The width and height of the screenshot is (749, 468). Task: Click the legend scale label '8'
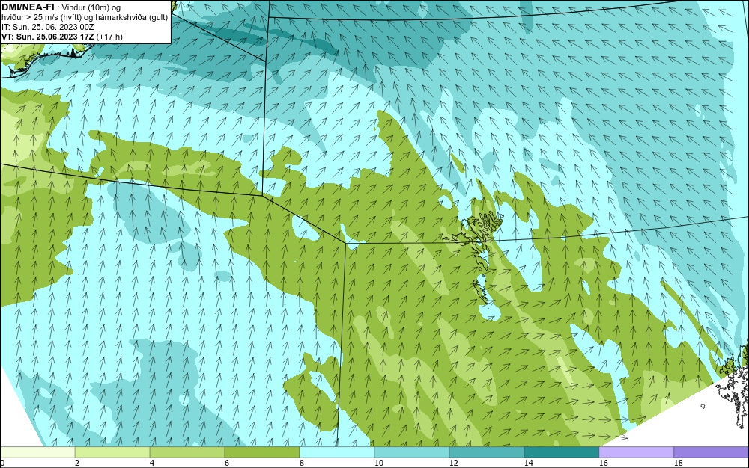(301, 463)
